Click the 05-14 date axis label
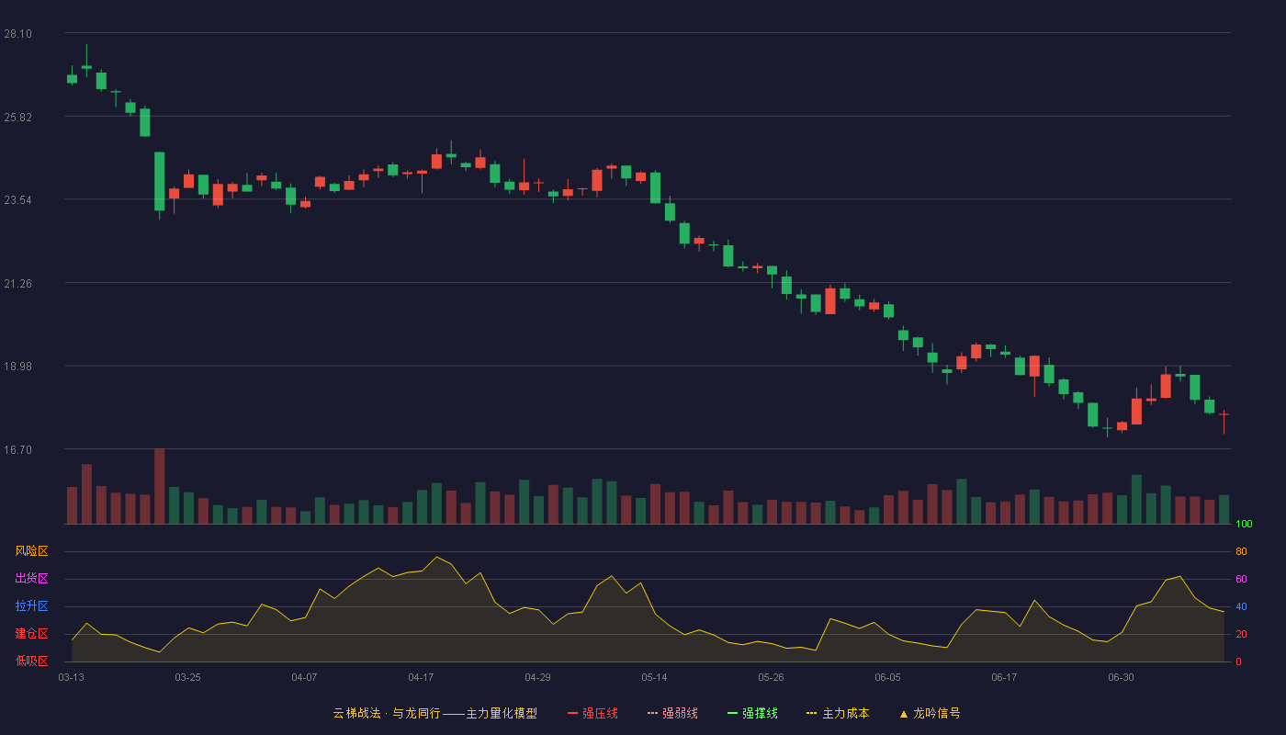The image size is (1286, 735). click(654, 677)
